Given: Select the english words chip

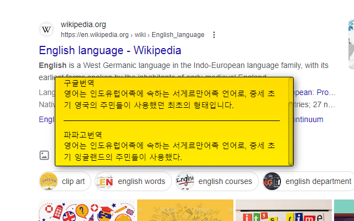Looking at the screenshot, I should tap(133, 181).
